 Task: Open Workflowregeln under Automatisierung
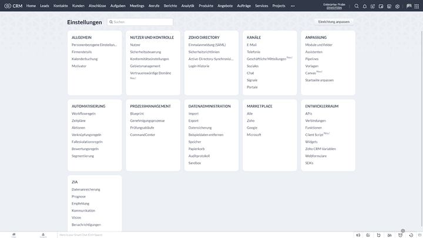point(83,113)
